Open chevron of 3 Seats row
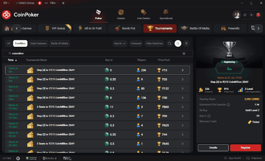Viewport: 265px width, 161px height. pyautogui.click(x=183, y=144)
